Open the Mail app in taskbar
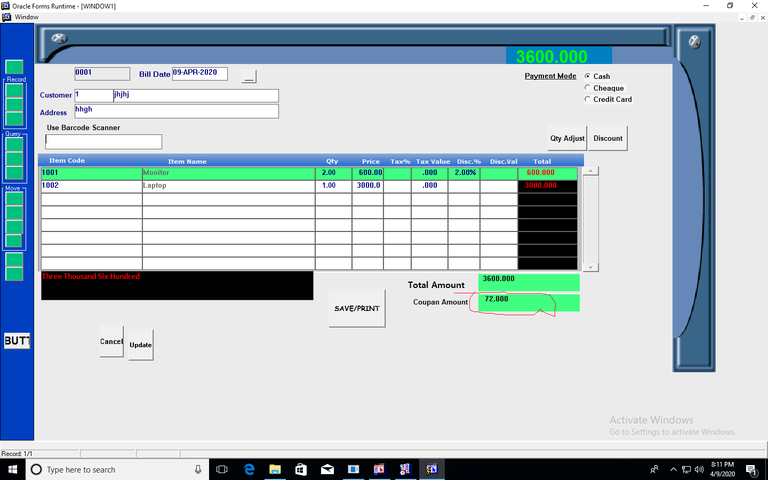 coord(327,469)
